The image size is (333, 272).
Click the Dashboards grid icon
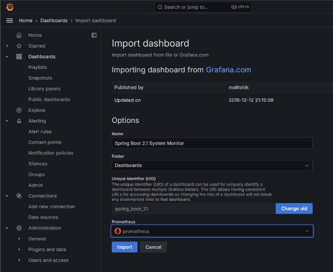click(x=19, y=56)
